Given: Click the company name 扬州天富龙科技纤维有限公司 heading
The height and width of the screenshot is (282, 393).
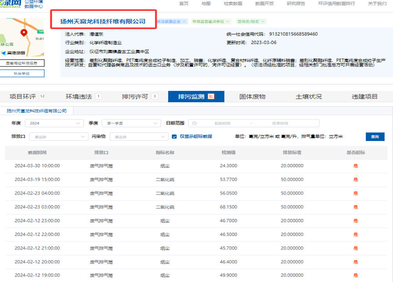Looking at the screenshot, I should (x=103, y=21).
